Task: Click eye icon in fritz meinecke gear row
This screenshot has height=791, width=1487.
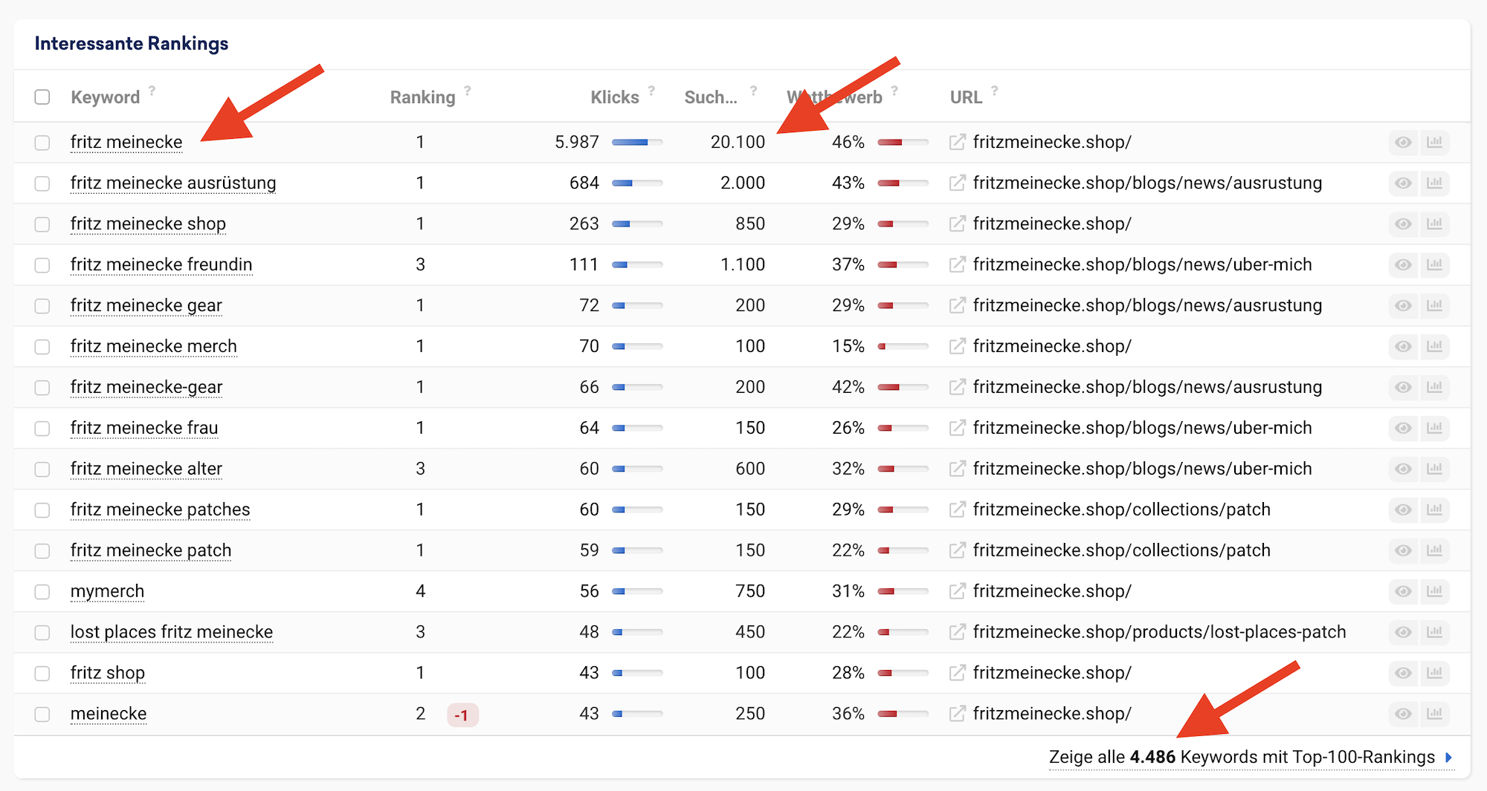Action: point(1403,305)
